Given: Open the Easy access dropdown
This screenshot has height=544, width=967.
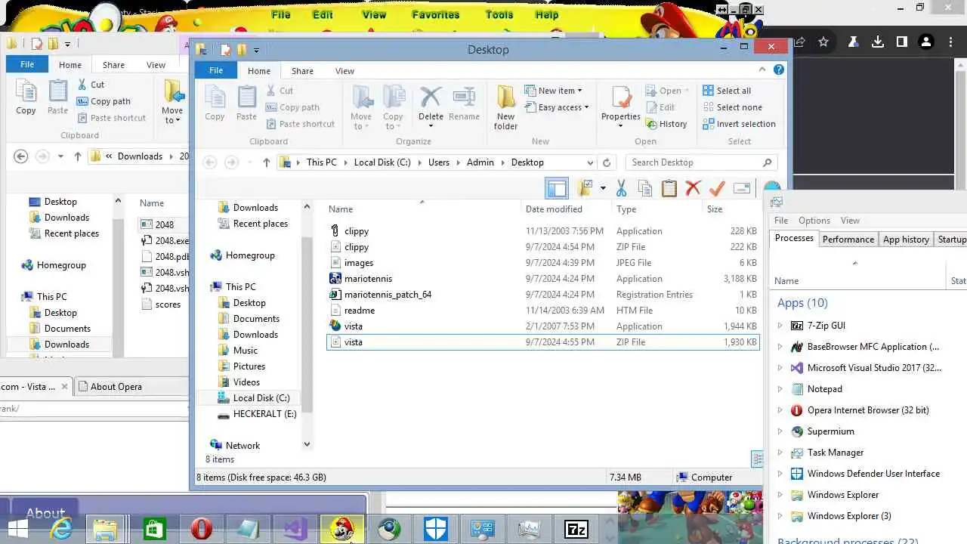Looking at the screenshot, I should pos(558,107).
